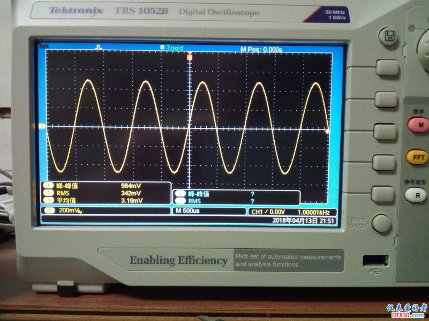
Task: Click the Tek logo in screen corner
Action: [43, 47]
